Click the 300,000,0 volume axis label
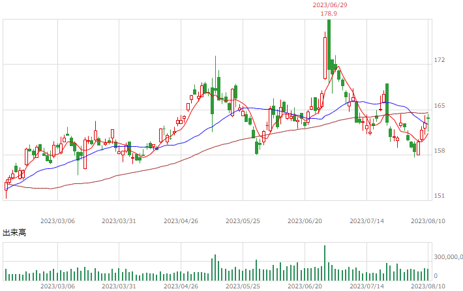The image size is (463, 291). tap(448, 257)
